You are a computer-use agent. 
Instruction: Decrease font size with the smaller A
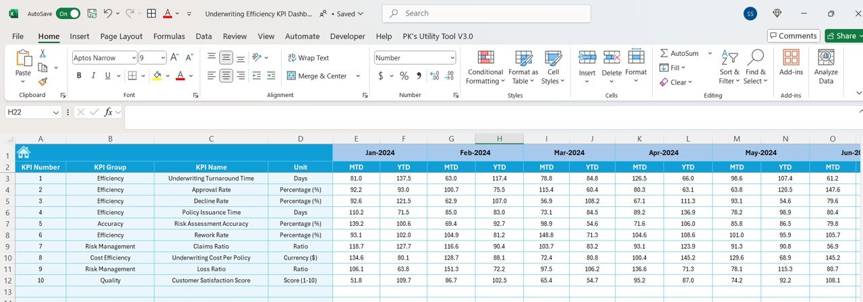[x=189, y=58]
